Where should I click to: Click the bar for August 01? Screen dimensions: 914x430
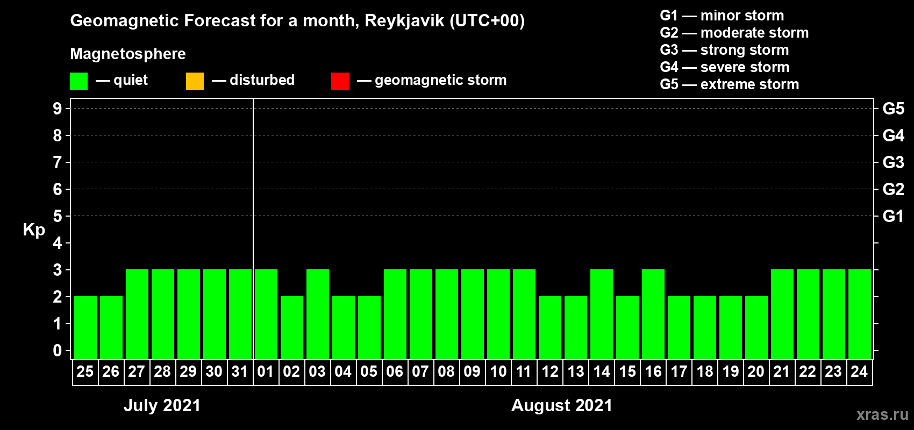click(266, 314)
